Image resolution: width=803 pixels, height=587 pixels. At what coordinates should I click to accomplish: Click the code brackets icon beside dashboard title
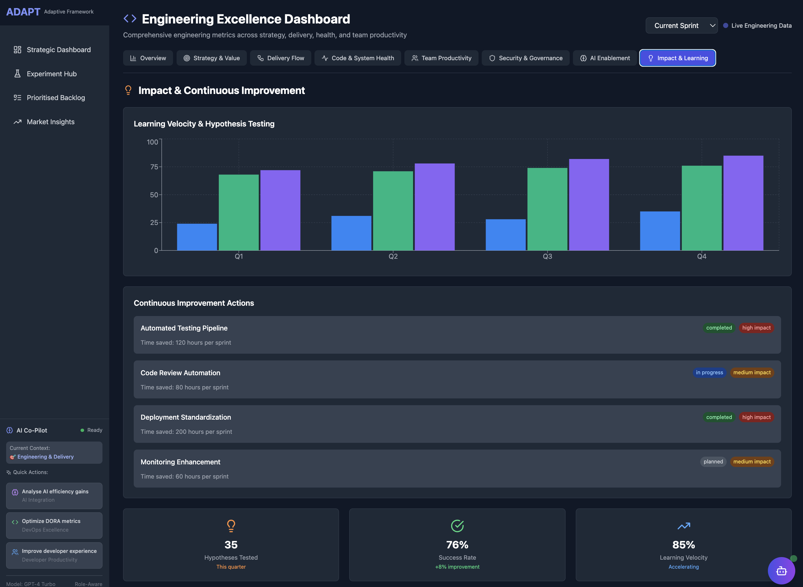click(x=130, y=18)
